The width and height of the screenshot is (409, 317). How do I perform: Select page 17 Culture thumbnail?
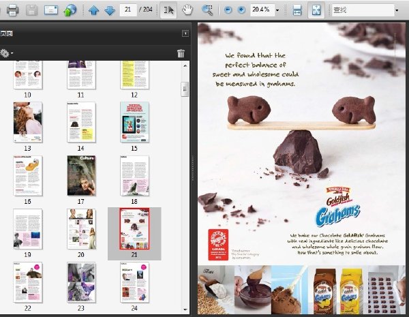(81, 176)
